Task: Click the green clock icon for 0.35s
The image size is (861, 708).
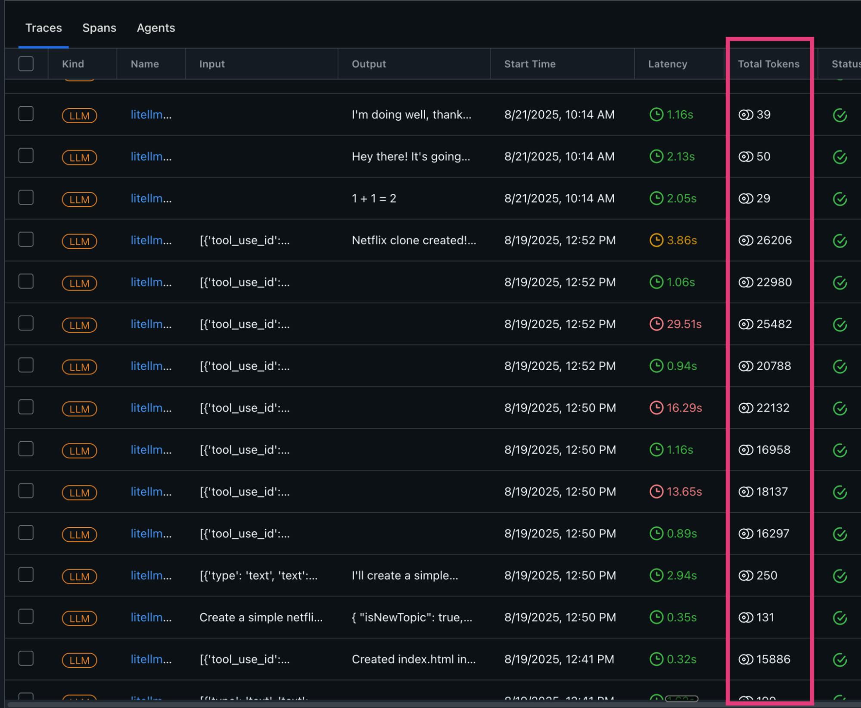Action: 656,618
